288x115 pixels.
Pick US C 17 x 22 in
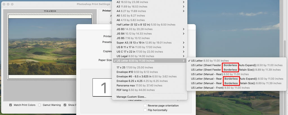point(150,52)
